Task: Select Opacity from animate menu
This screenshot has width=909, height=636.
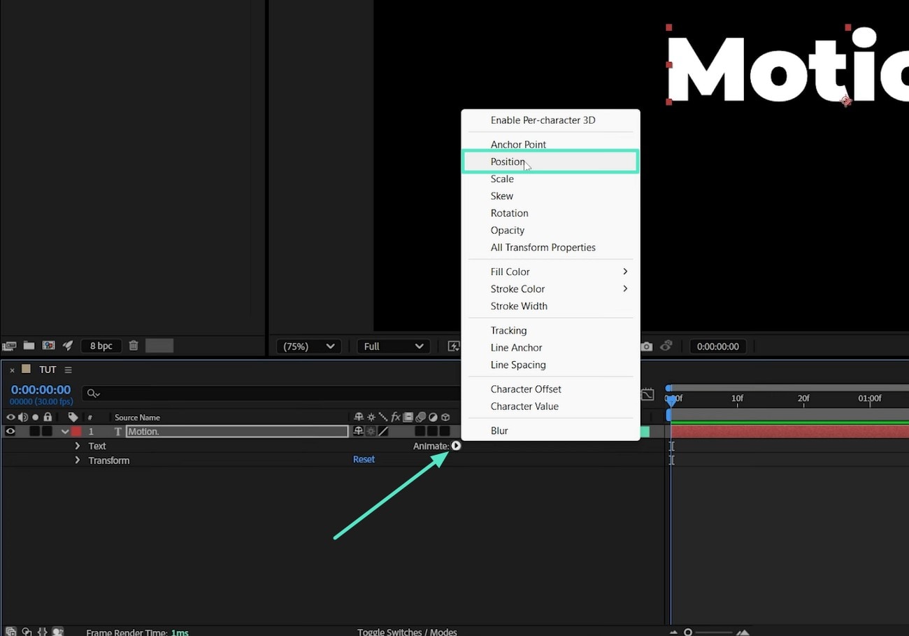Action: pyautogui.click(x=550, y=230)
